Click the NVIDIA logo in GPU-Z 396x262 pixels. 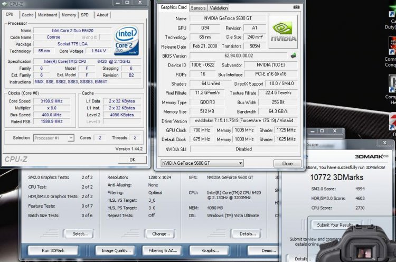coord(283,32)
